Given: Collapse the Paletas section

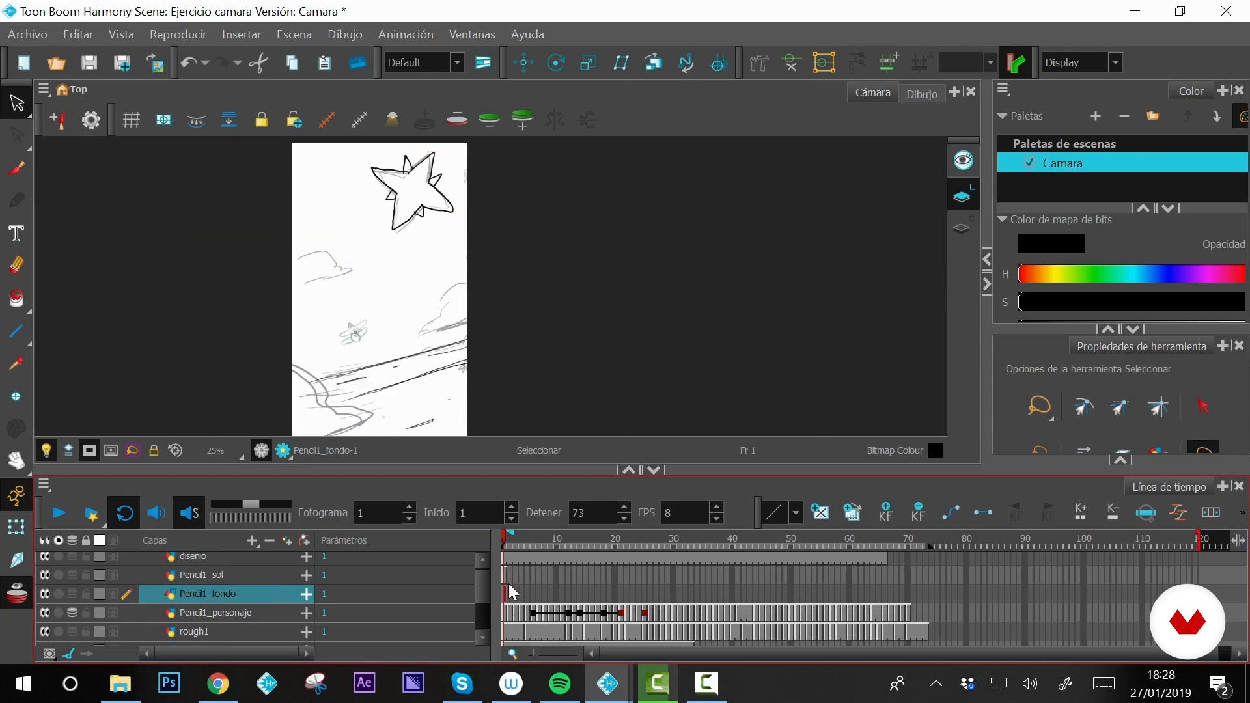Looking at the screenshot, I should 1002,116.
